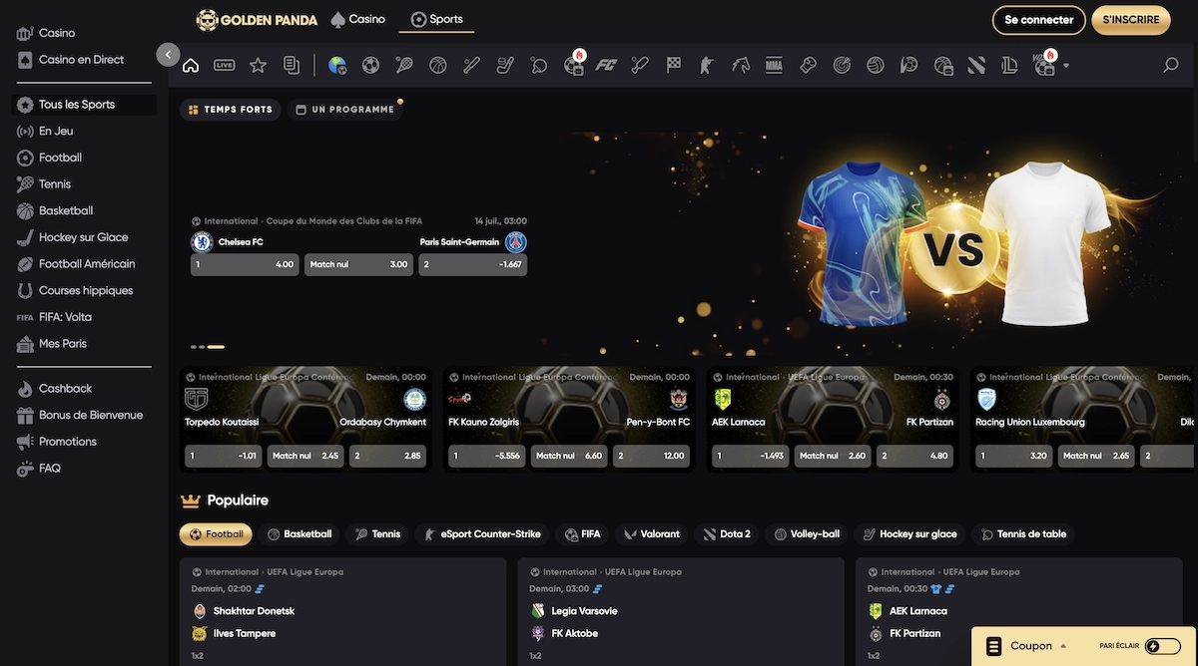
Task: Select the Un Programme tab
Action: pos(344,110)
